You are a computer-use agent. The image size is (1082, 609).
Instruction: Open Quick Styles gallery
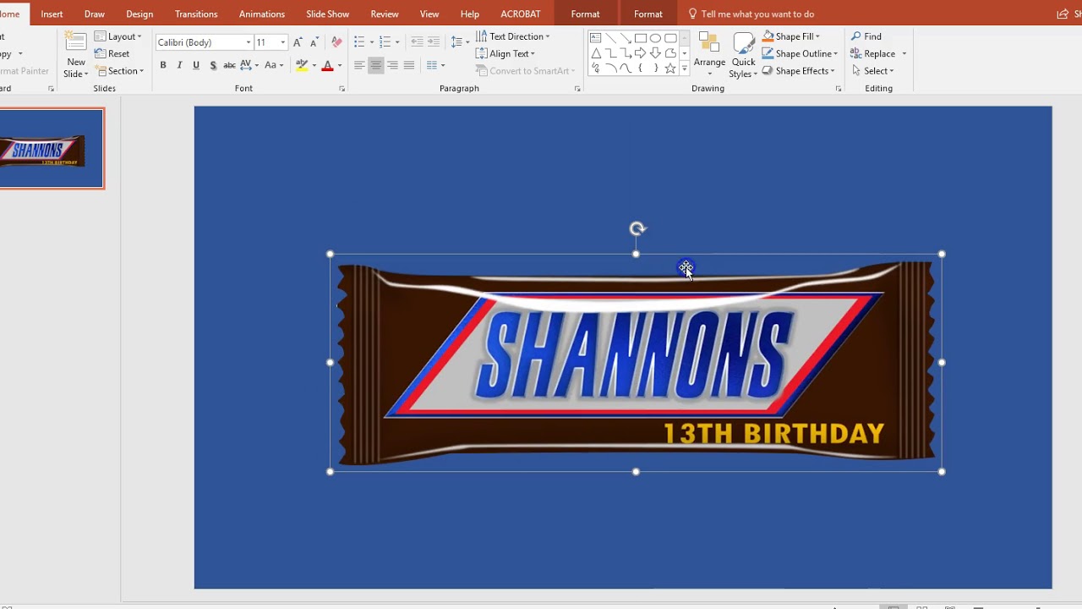point(743,55)
